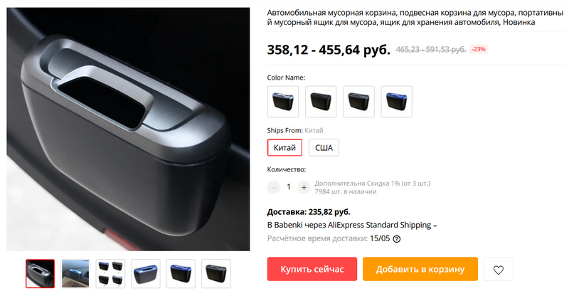Click the Купить сейчас button
Screen dimensions: 569x291
(312, 269)
